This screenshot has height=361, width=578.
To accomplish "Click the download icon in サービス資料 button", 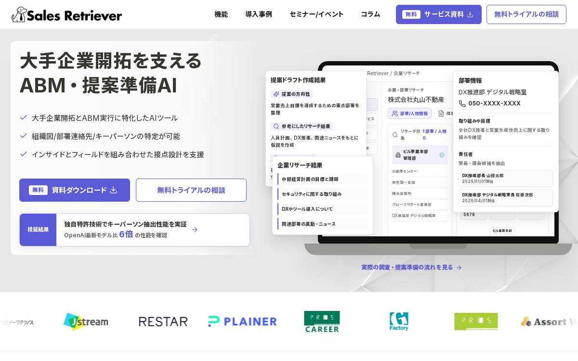I will (x=470, y=14).
